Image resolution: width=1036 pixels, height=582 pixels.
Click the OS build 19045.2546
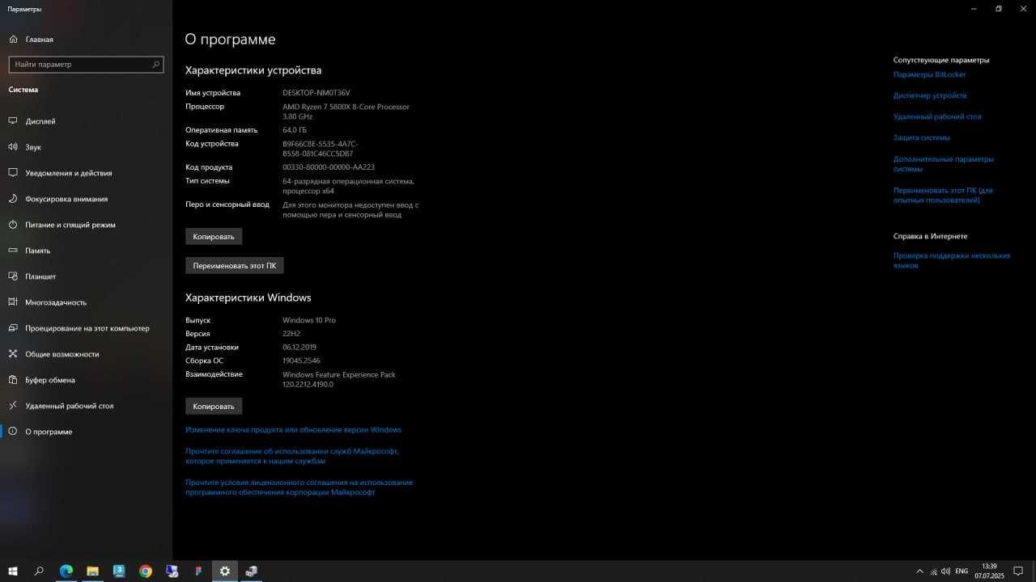click(x=301, y=361)
